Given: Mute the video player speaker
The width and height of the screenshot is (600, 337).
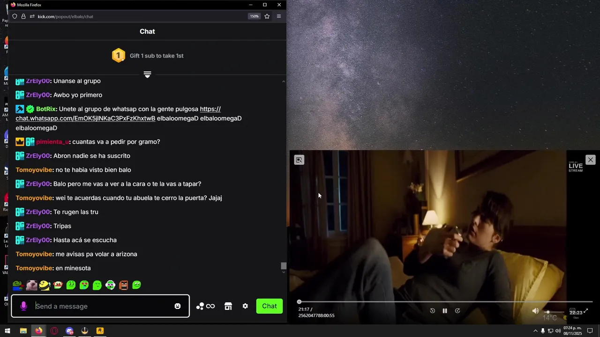Looking at the screenshot, I should 535,311.
